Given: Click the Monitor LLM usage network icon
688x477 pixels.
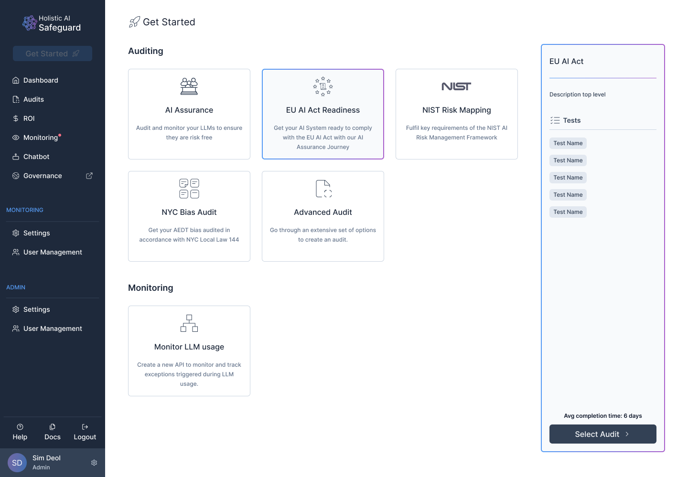Looking at the screenshot, I should (189, 323).
